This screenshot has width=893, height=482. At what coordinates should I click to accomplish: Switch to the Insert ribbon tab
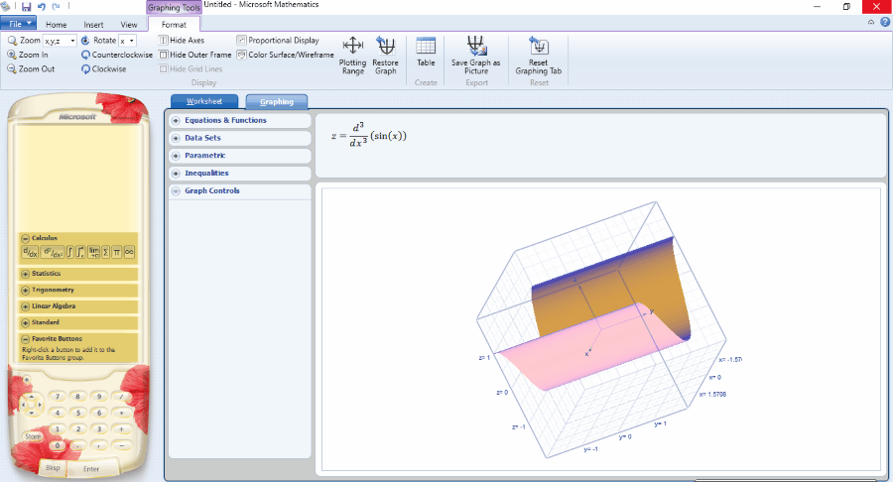pos(93,25)
